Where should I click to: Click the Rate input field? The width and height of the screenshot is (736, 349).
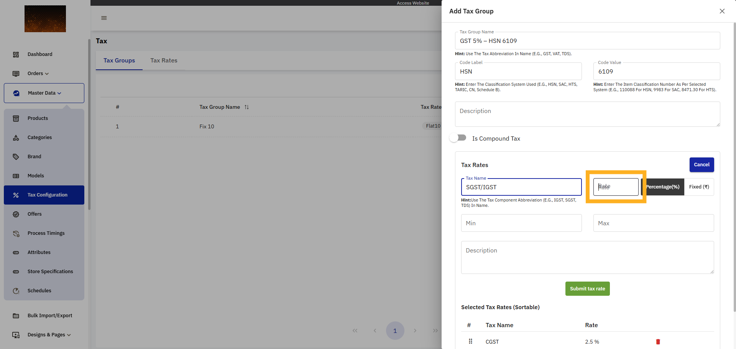(616, 187)
